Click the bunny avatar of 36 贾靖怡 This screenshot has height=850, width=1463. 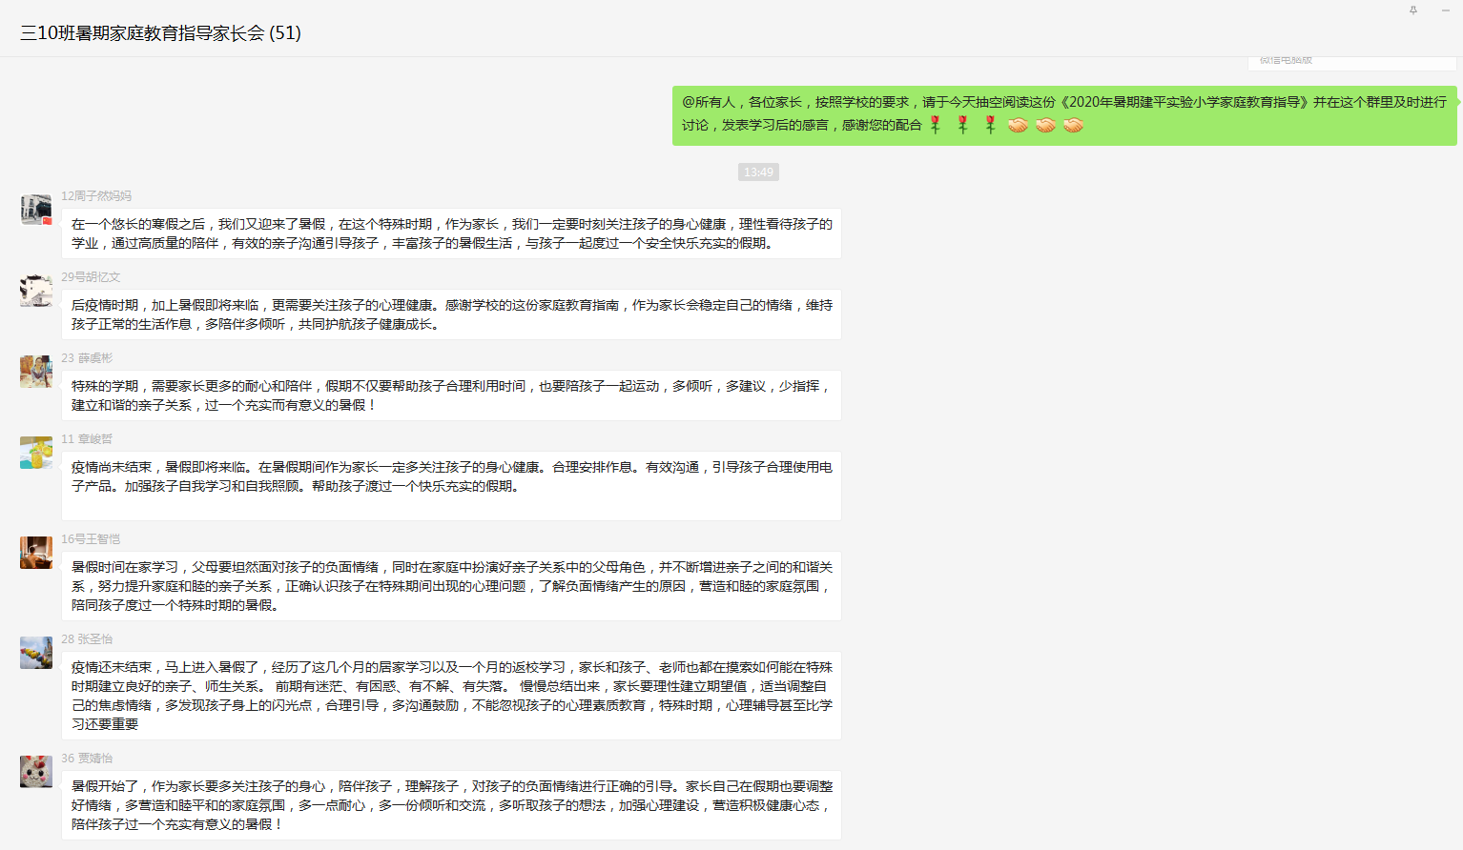36,772
